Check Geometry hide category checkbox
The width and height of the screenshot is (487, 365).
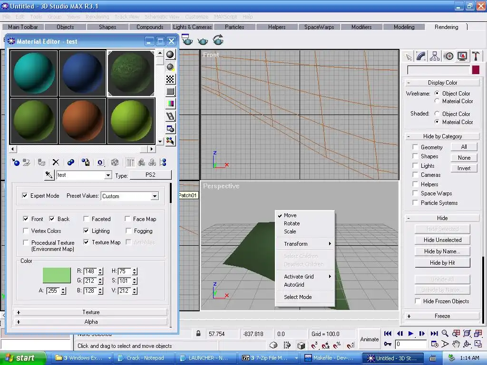click(415, 147)
